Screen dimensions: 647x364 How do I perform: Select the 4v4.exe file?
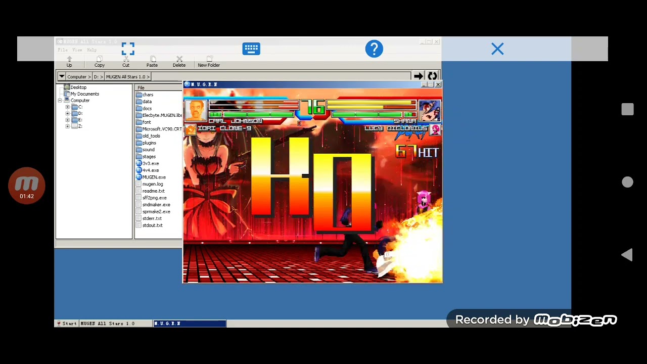point(148,170)
